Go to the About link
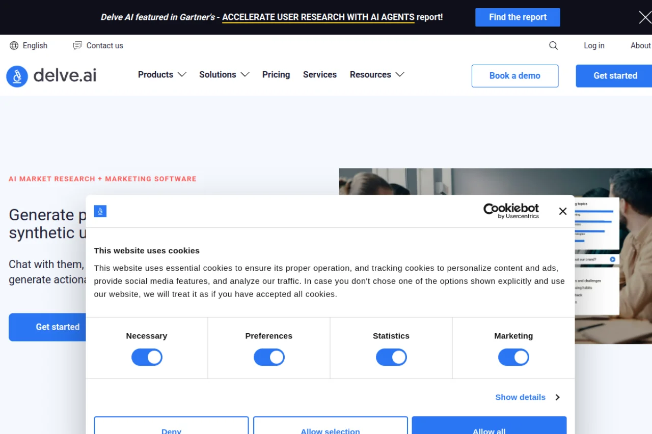The width and height of the screenshot is (652, 434). pos(641,46)
